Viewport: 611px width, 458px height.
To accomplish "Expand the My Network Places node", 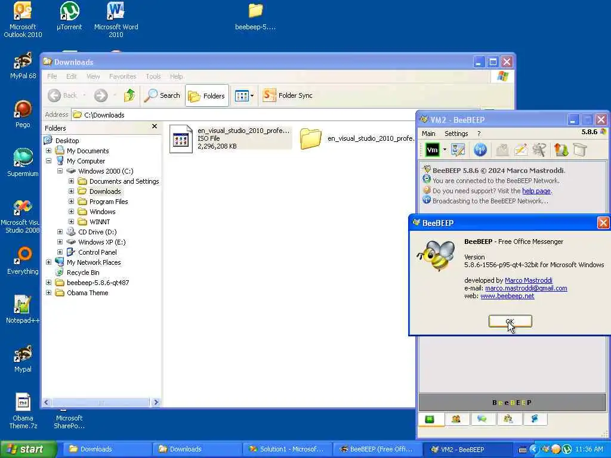I will click(49, 262).
